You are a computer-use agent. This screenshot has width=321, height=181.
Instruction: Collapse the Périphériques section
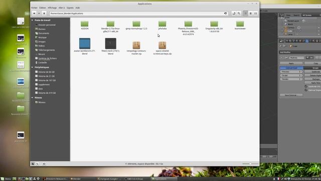click(x=32, y=67)
